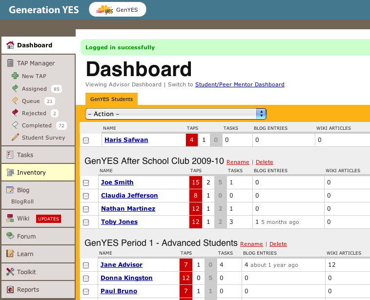Click the Assigned count badge 85

click(x=57, y=89)
